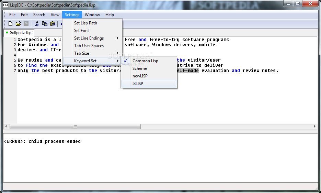This screenshot has height=193, width=321.
Task: Maximize the LispIDE window
Action: pyautogui.click(x=298, y=4)
